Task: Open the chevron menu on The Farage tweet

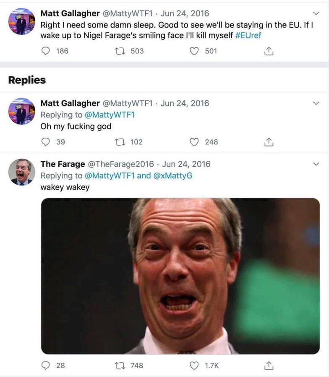Action: 316,164
